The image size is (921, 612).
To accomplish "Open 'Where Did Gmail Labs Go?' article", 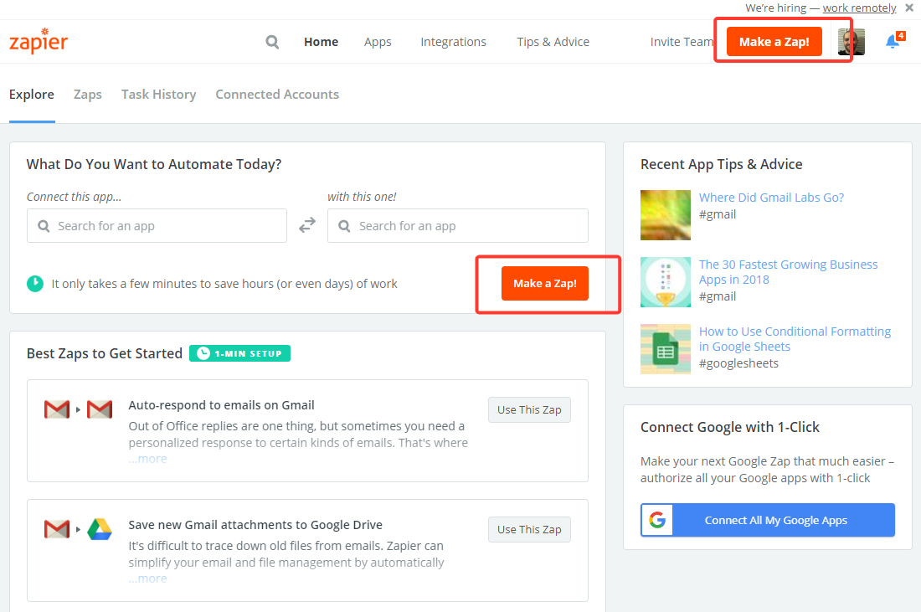I will click(771, 198).
